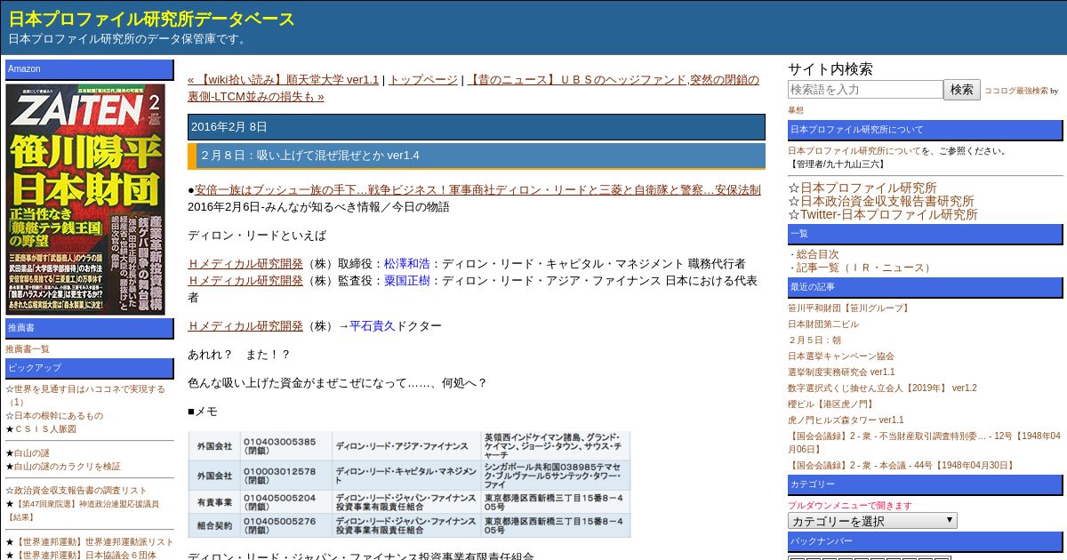
Task: Open the site title 日本プロファイル研究所データベース
Action: click(x=152, y=19)
